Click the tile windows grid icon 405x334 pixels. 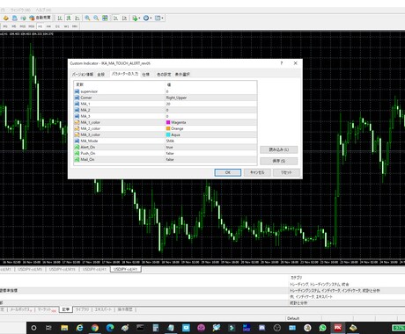coord(105,18)
